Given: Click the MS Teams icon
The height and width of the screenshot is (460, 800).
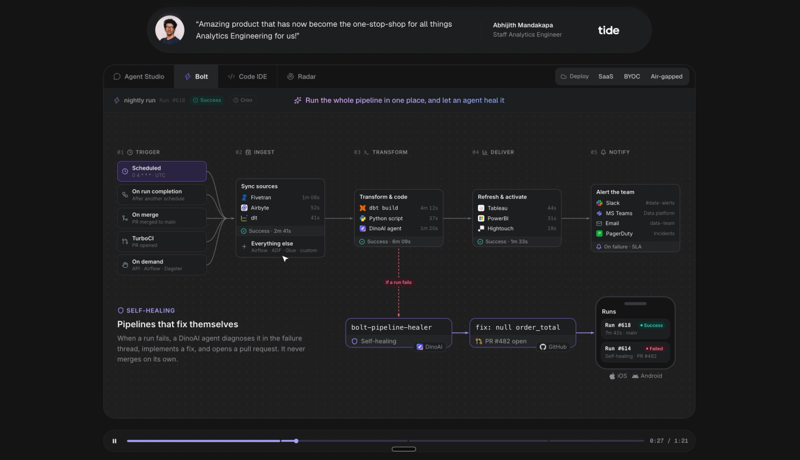Looking at the screenshot, I should (x=599, y=213).
